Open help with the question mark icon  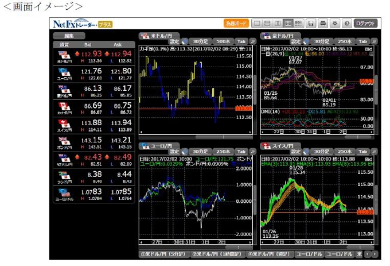click(346, 24)
